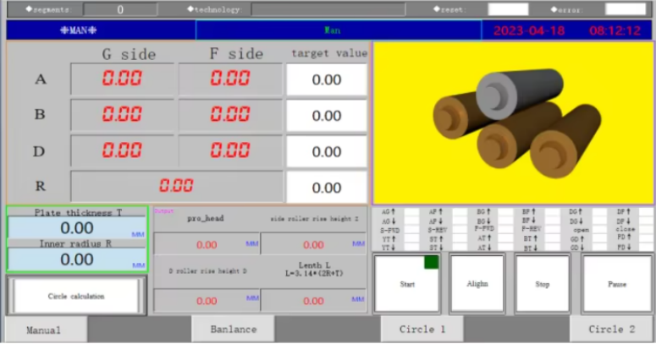Click the 3D roller machine image
Screen dimensions: 656x344
[x=513, y=123]
